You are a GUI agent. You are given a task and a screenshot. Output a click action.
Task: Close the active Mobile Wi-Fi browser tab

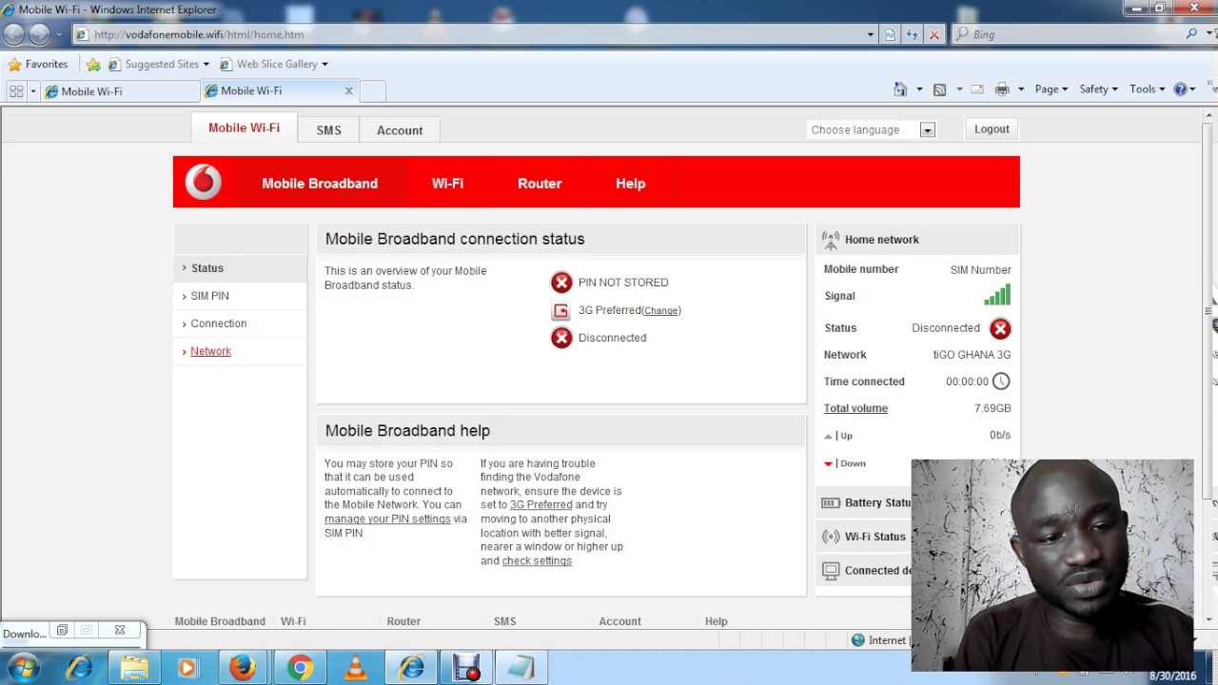[x=348, y=90]
